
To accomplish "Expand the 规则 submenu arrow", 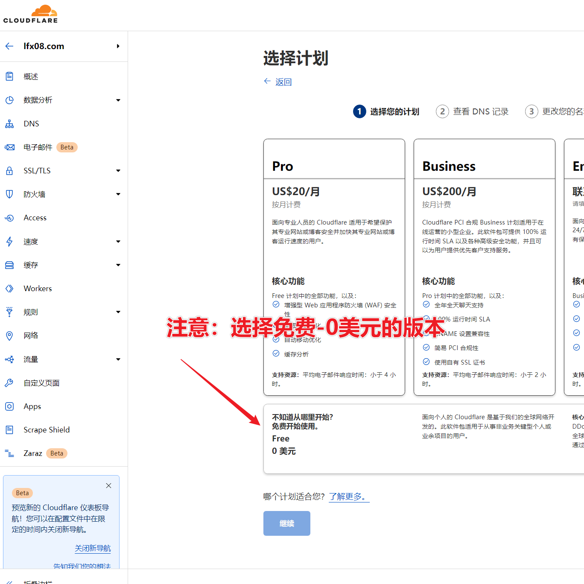I will tap(118, 312).
